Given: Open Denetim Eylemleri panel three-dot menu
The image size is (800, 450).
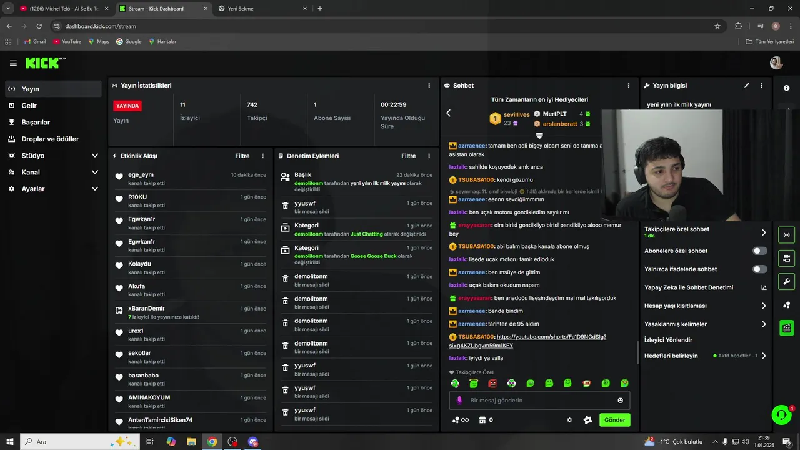Looking at the screenshot, I should point(429,156).
